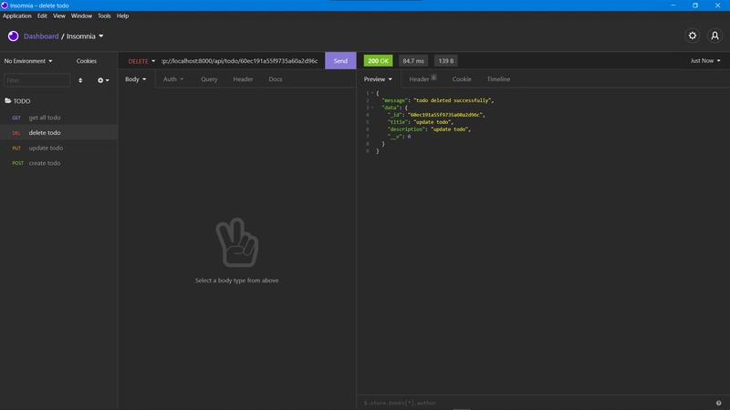Switch to the Cookie response tab
The image size is (730, 410).
(x=462, y=79)
